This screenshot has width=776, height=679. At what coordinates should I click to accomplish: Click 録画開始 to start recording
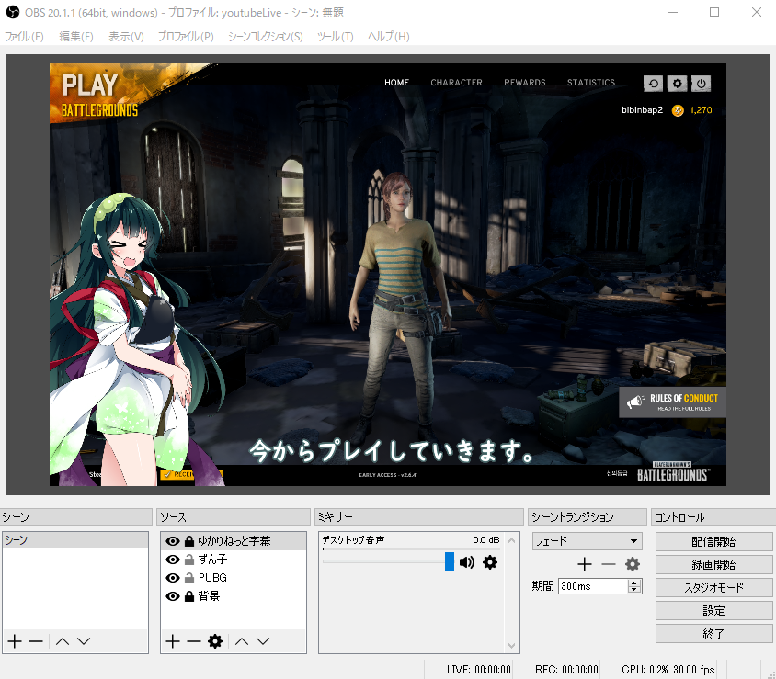[x=713, y=564]
